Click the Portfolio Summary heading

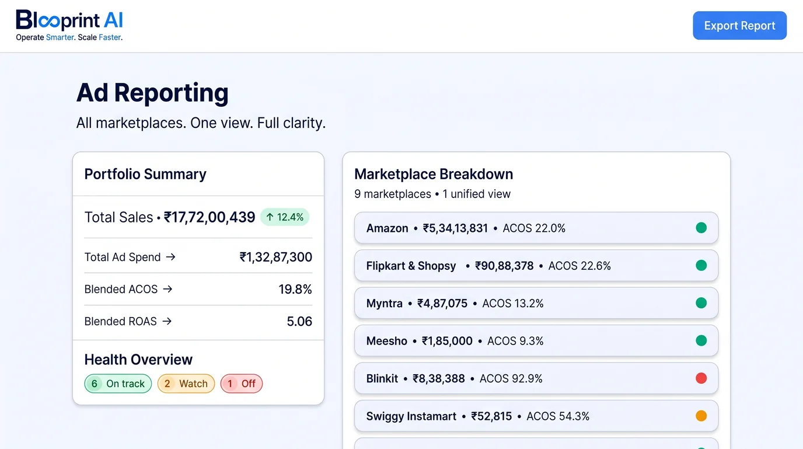click(145, 174)
